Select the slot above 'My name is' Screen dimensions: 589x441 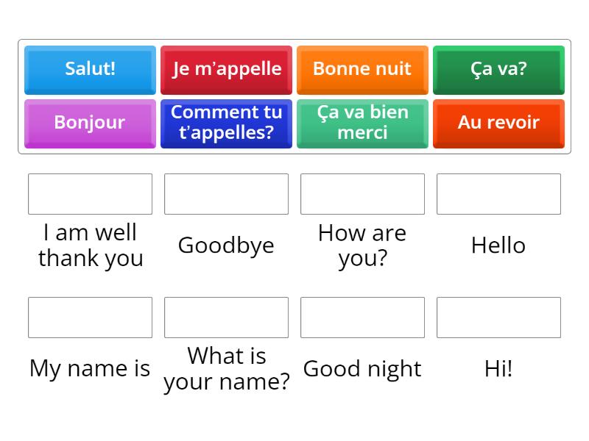90,318
